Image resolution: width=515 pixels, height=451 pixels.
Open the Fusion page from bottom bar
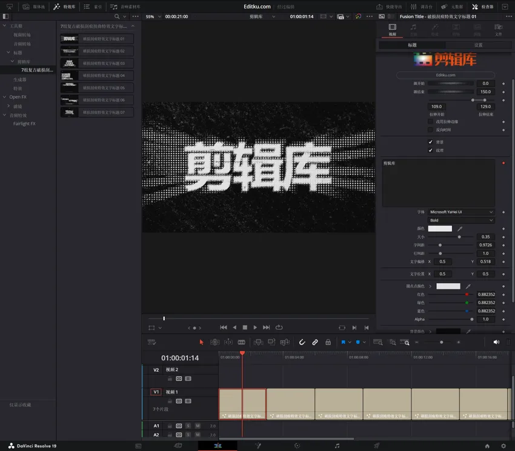[x=258, y=446]
